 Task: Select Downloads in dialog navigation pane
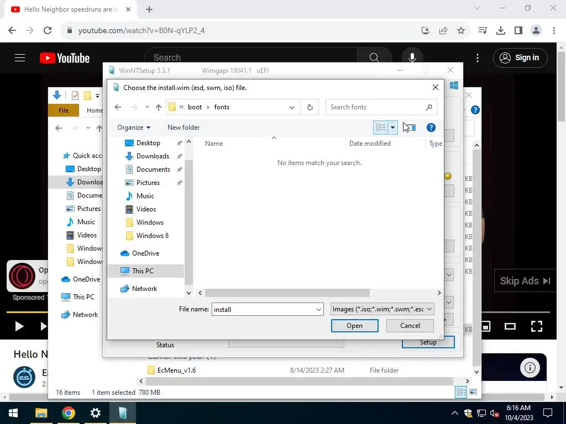(153, 156)
